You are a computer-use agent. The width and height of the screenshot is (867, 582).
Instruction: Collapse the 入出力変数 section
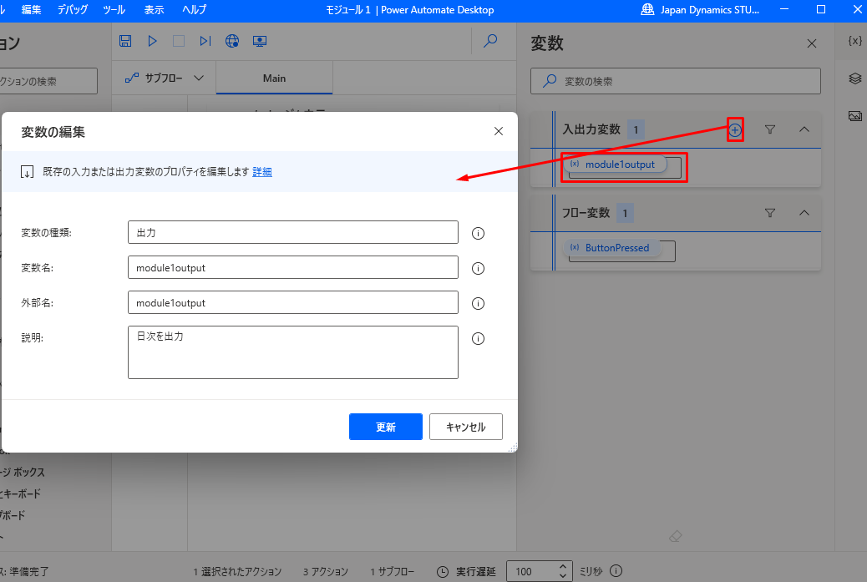[804, 130]
